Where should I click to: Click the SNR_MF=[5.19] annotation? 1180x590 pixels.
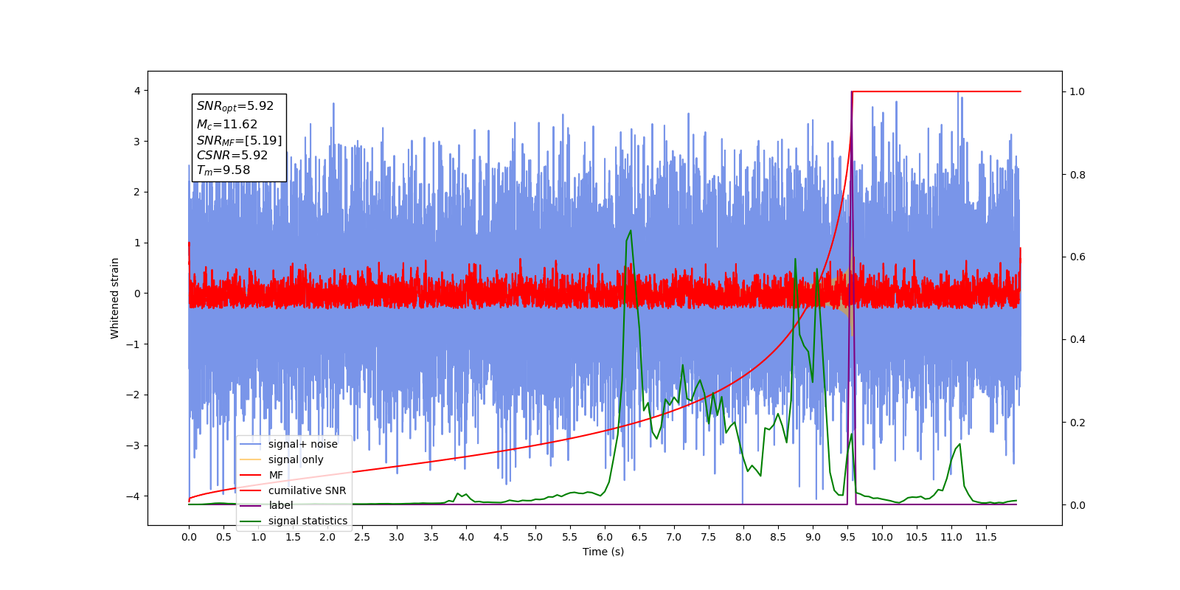pyautogui.click(x=239, y=140)
